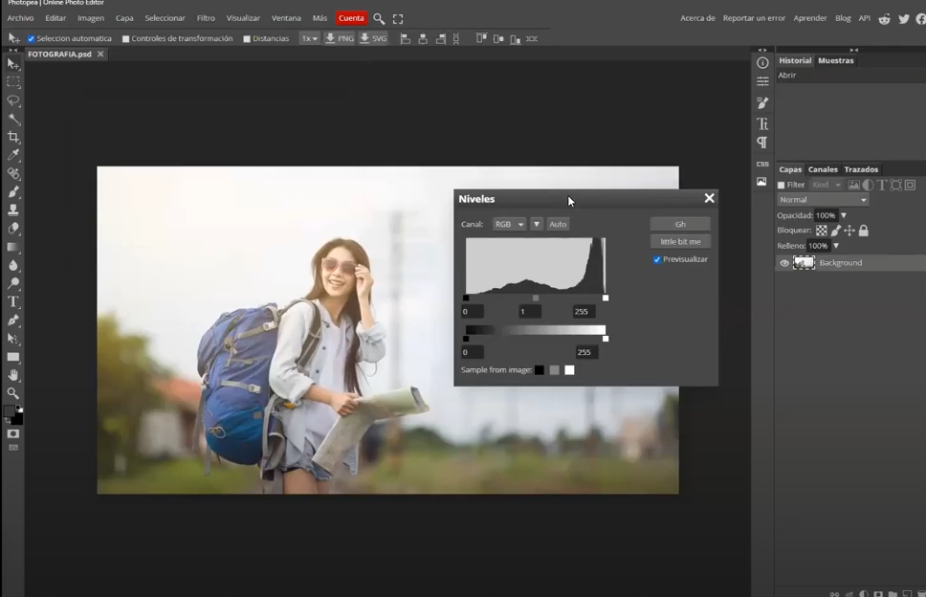The height and width of the screenshot is (597, 926).
Task: Open the Canal RGB dropdown
Action: click(x=508, y=224)
